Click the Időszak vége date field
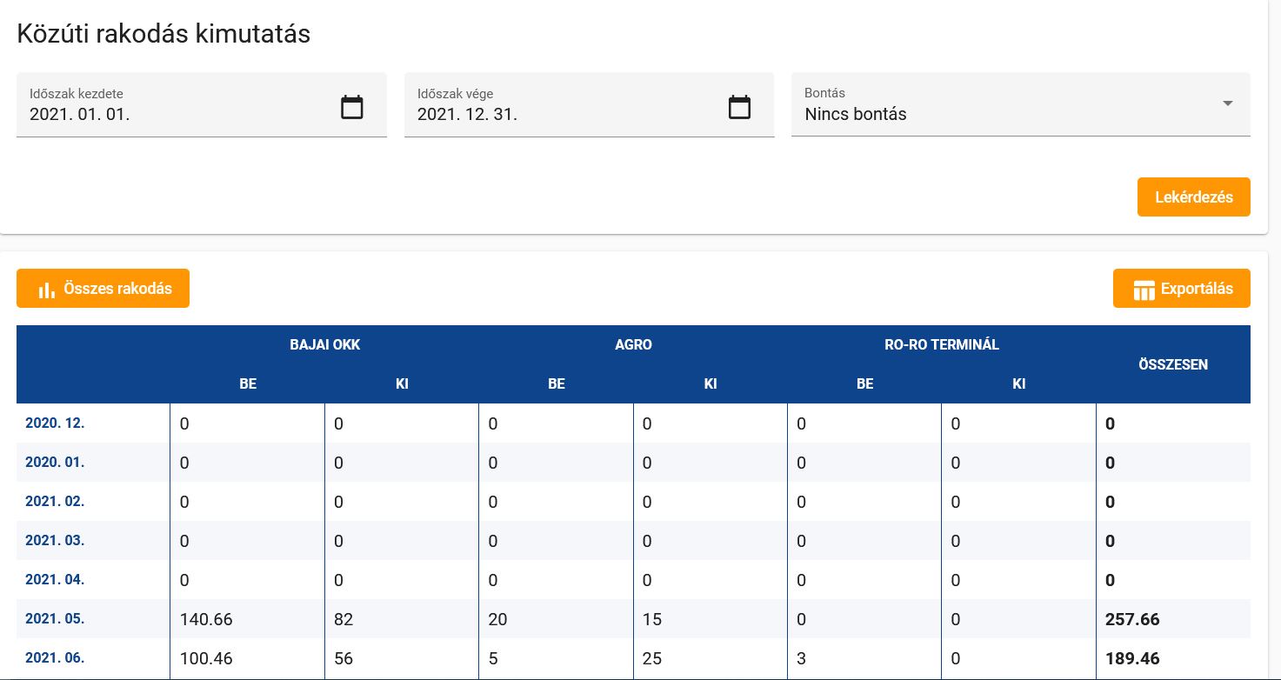This screenshot has height=680, width=1281. [x=561, y=114]
